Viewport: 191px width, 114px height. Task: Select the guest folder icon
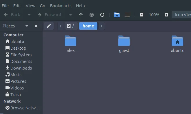coord(124,41)
